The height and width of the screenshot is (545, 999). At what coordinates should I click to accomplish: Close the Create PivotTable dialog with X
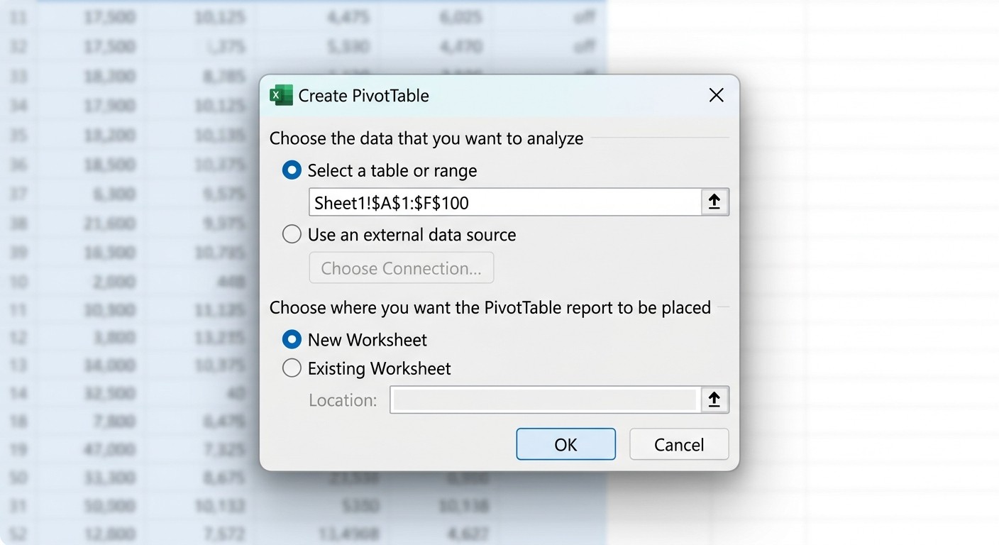(x=717, y=95)
